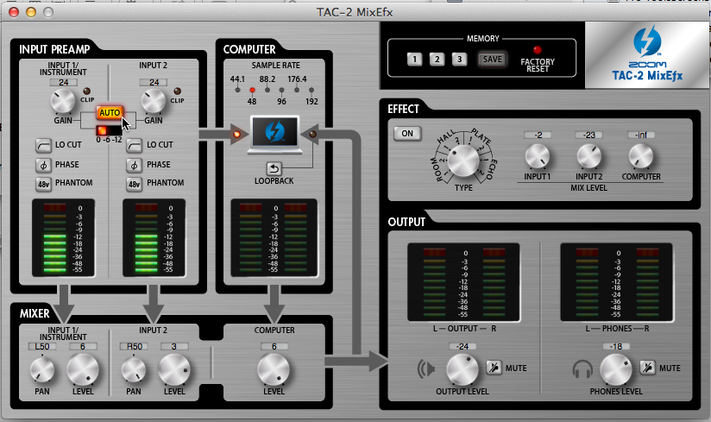Click the Input 1 GAIN knob
Image resolution: width=711 pixels, height=422 pixels.
[63, 101]
